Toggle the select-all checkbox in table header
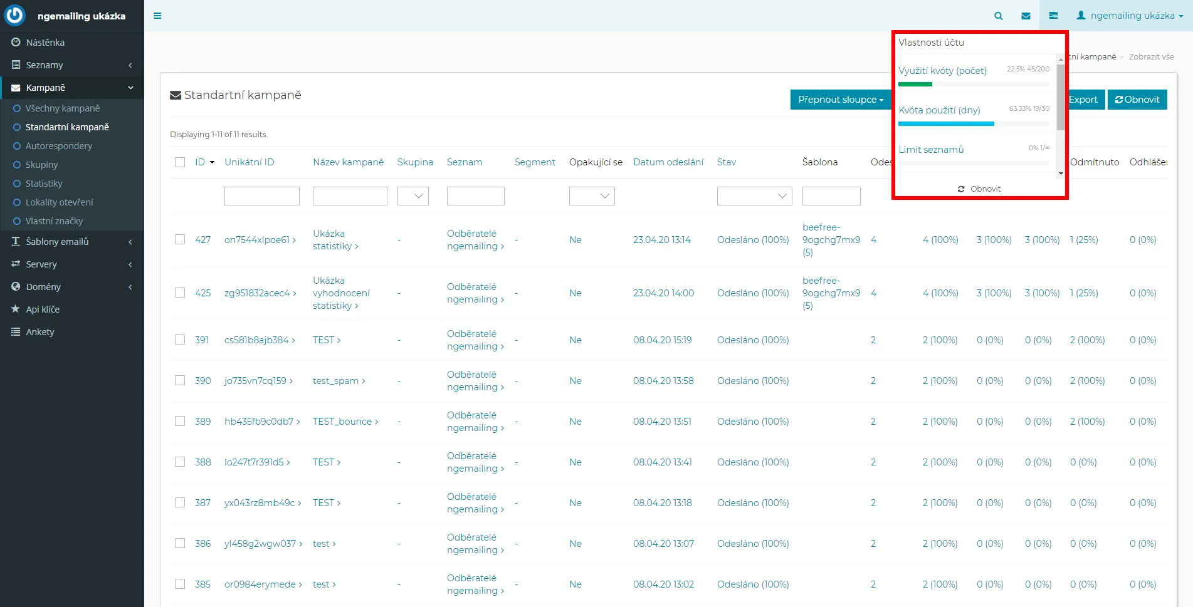 coord(180,162)
